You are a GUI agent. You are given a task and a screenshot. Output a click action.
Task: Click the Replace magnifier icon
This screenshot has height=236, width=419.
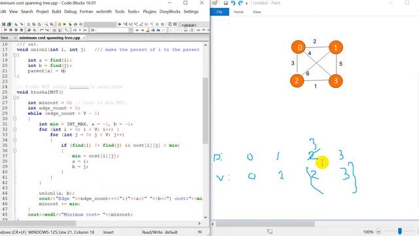point(52,24)
